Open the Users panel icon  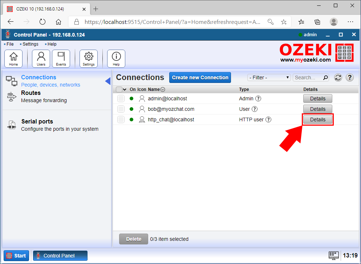point(41,58)
